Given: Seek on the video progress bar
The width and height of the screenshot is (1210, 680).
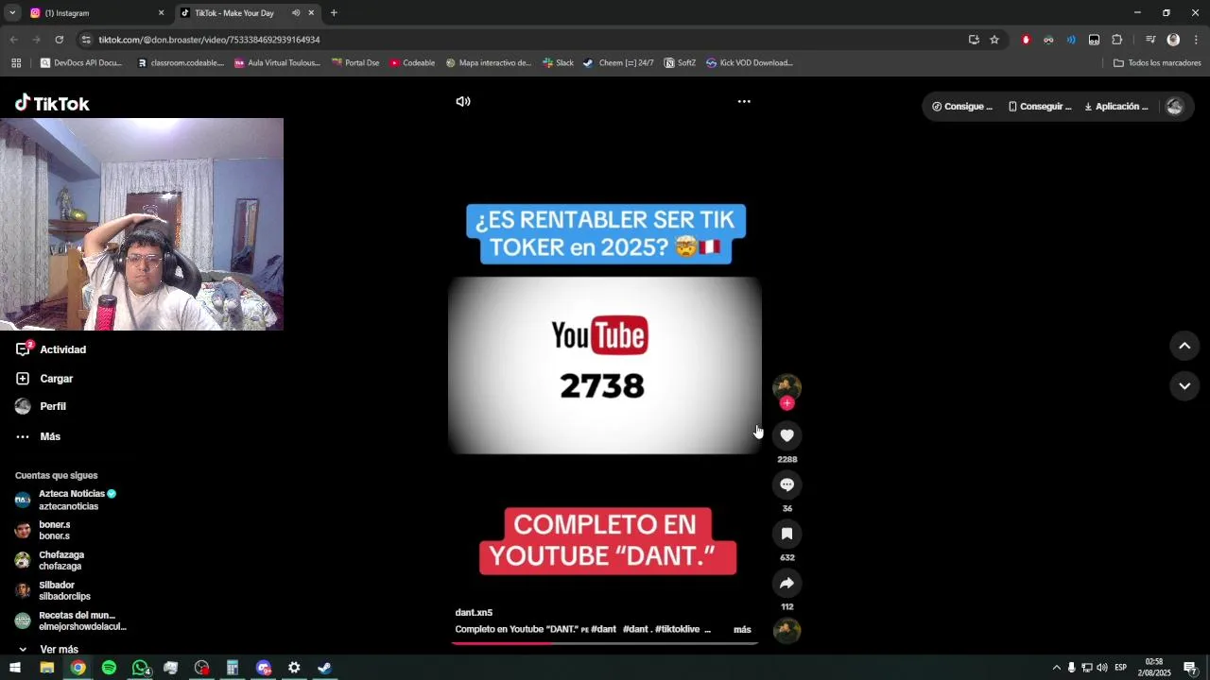Looking at the screenshot, I should pos(605,643).
